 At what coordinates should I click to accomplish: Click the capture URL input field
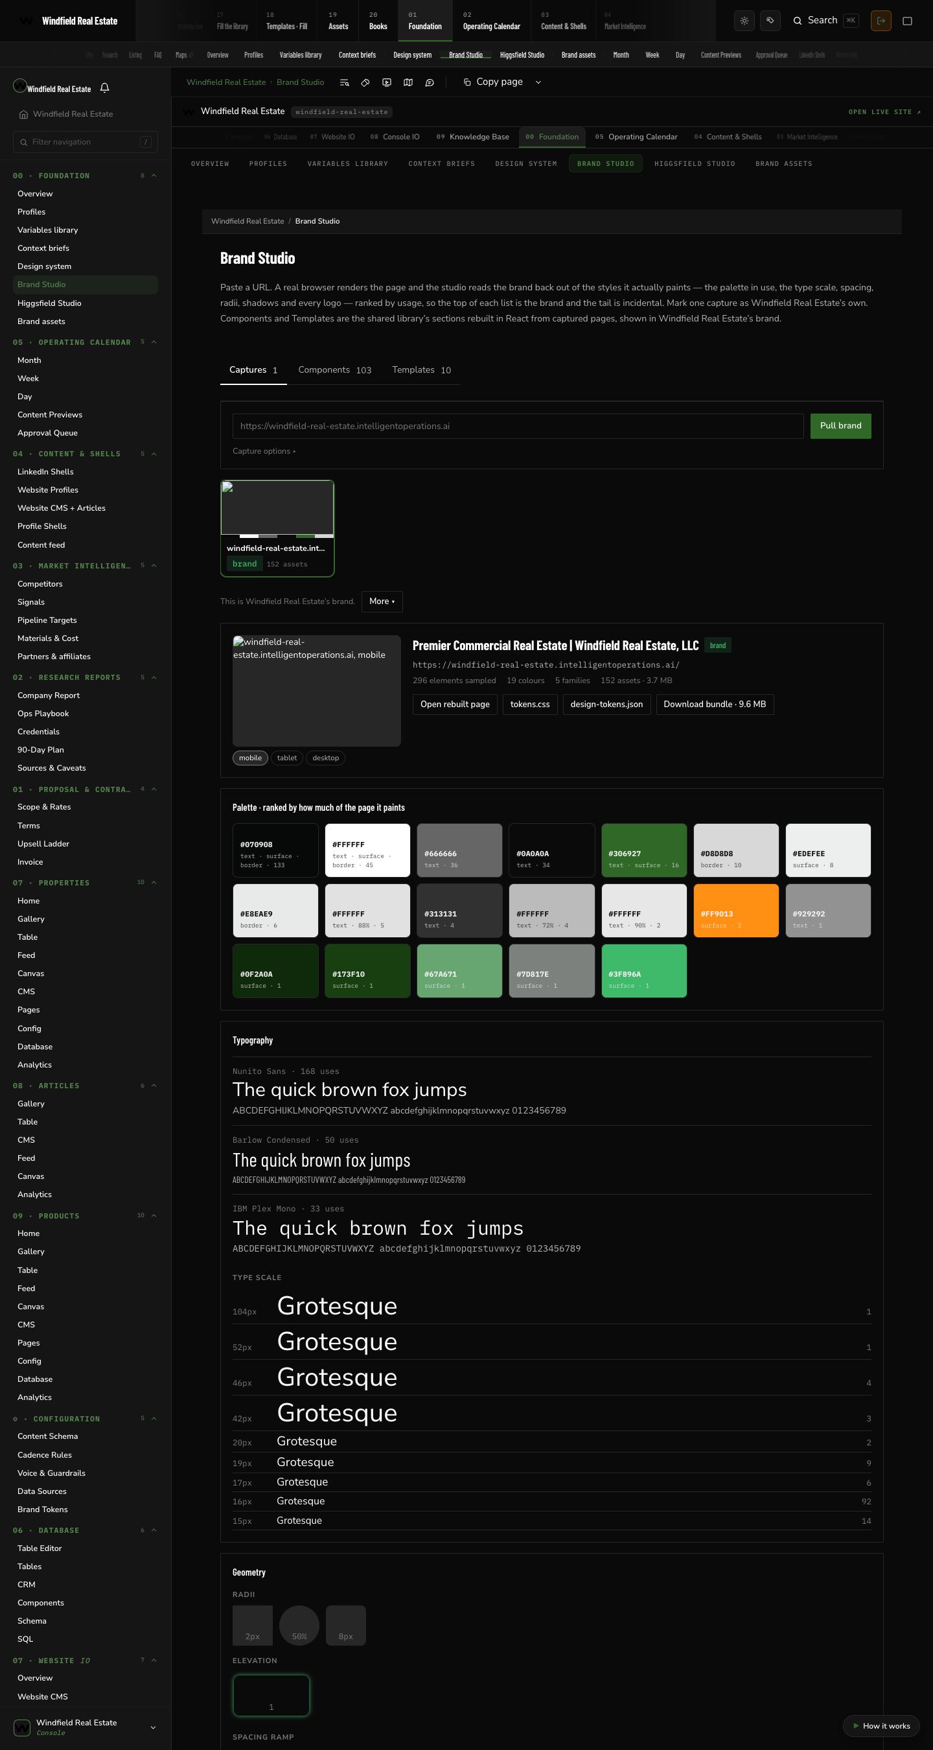click(518, 426)
